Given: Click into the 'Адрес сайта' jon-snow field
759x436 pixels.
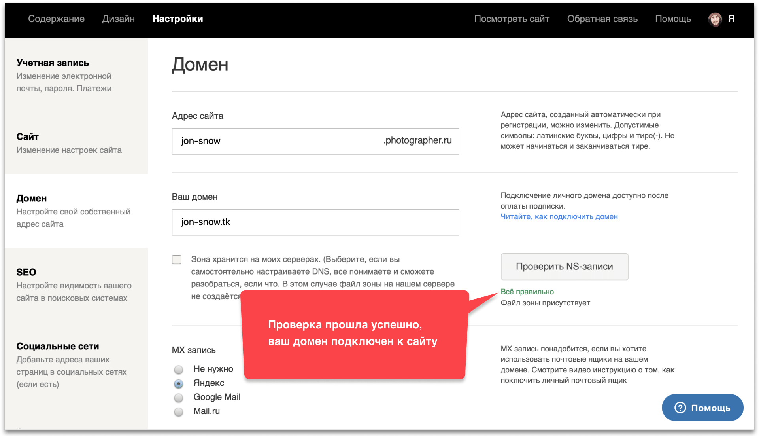Looking at the screenshot, I should pos(277,141).
